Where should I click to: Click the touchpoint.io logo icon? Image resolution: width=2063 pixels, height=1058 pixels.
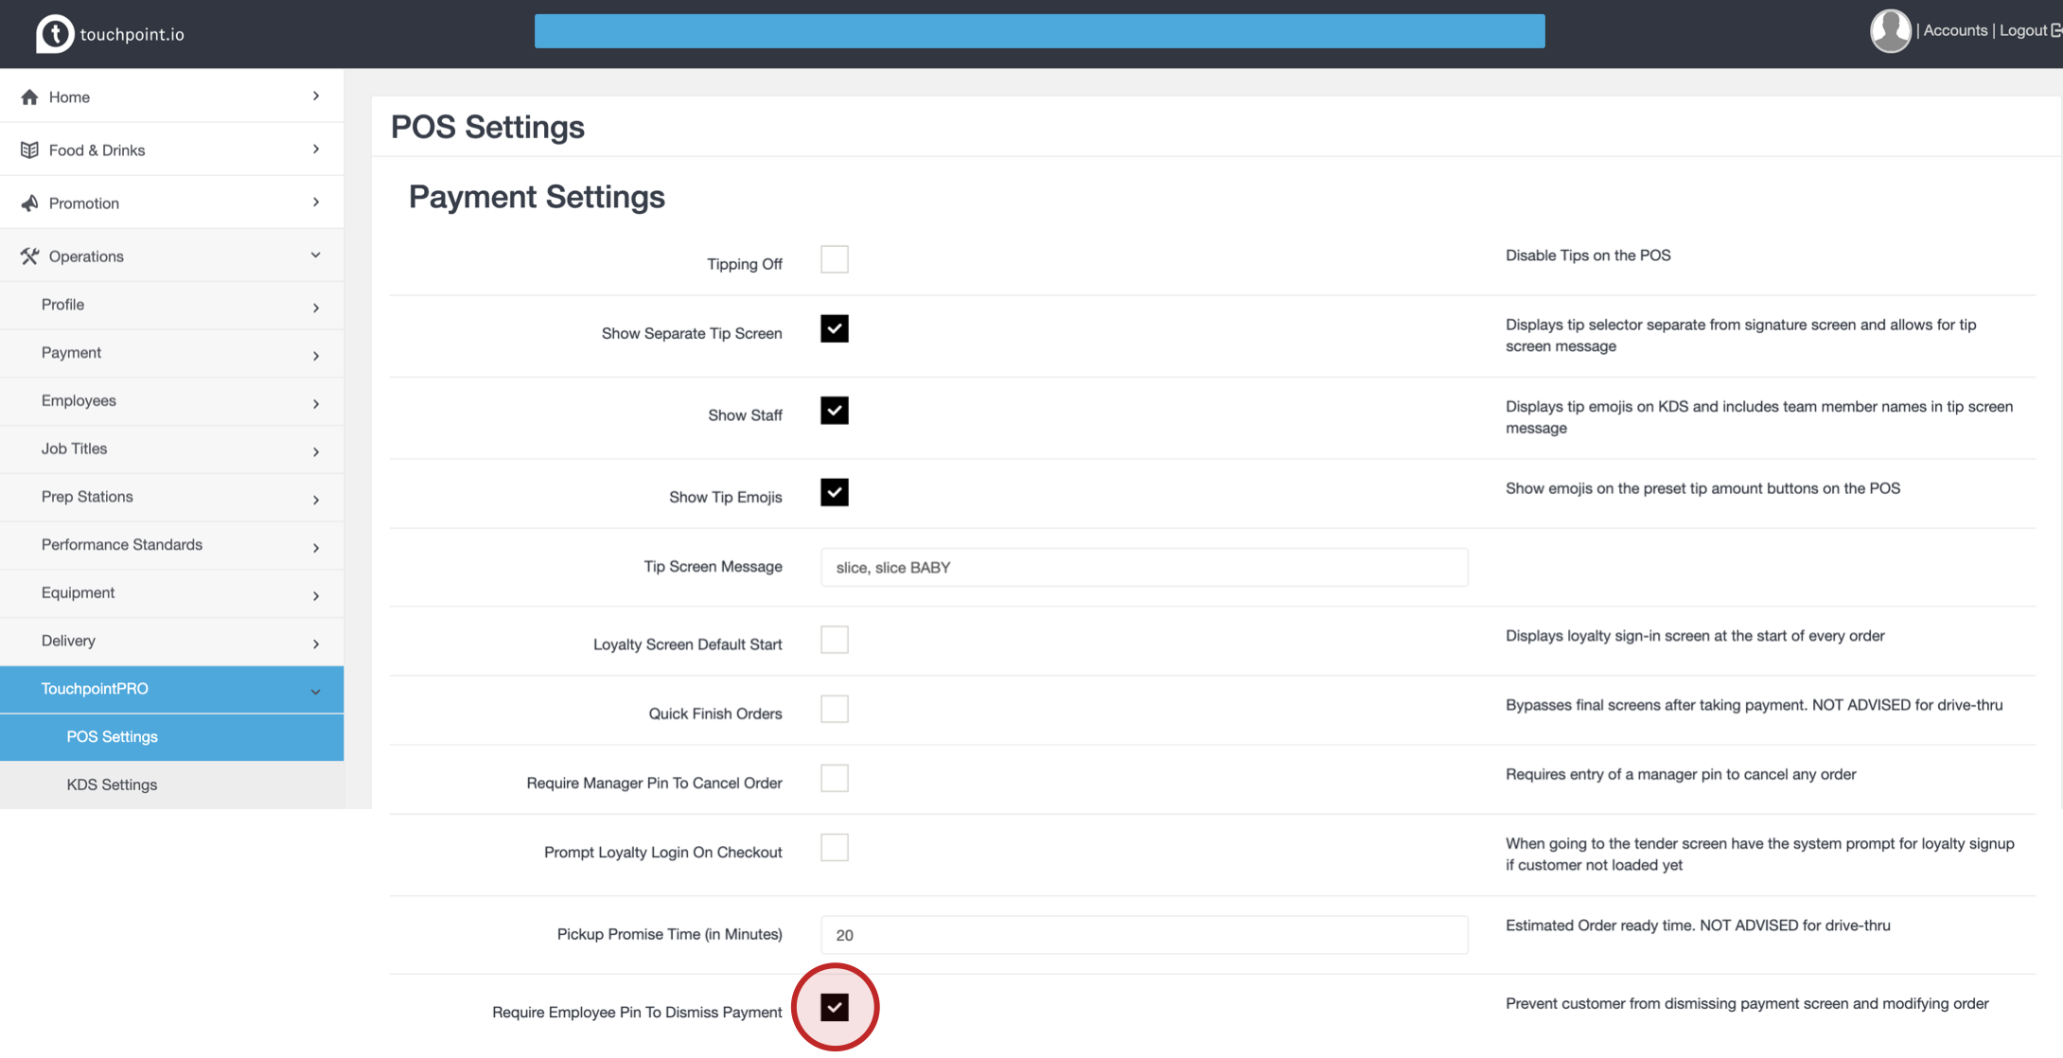(x=54, y=34)
